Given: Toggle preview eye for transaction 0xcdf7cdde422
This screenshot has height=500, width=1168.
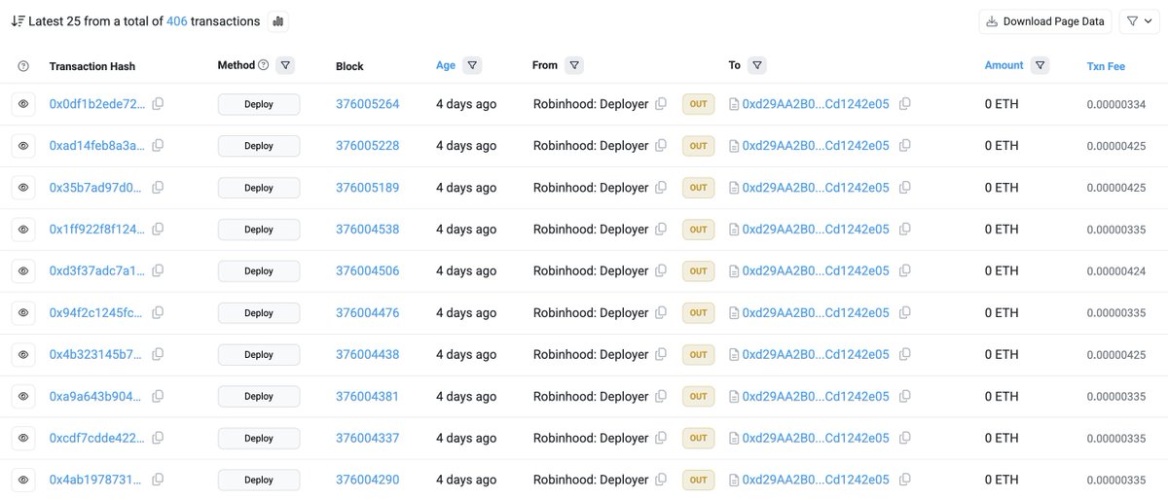Looking at the screenshot, I should [x=24, y=439].
